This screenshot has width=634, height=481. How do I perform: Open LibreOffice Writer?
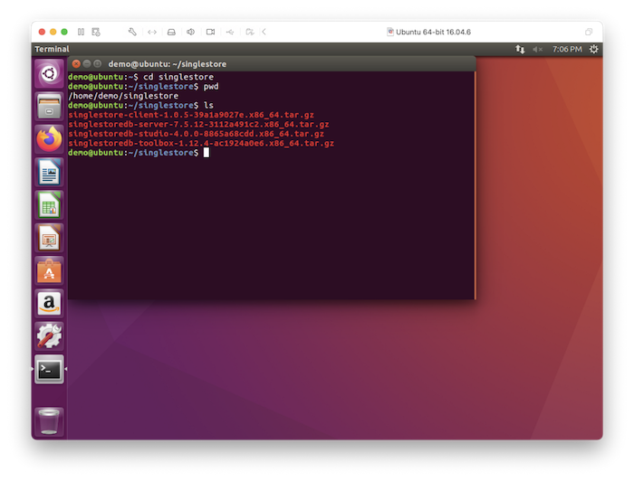49,173
